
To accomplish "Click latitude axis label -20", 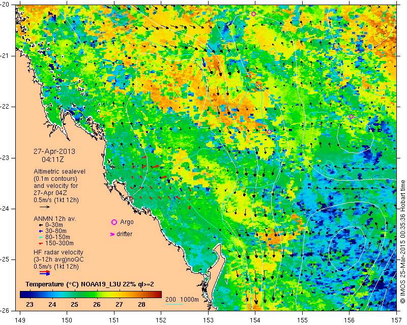I will coord(5,5).
